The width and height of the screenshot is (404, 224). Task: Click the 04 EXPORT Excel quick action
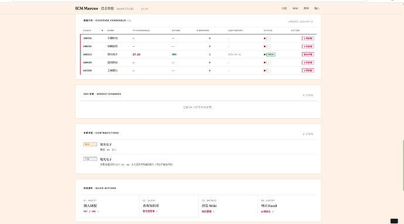[287, 206]
